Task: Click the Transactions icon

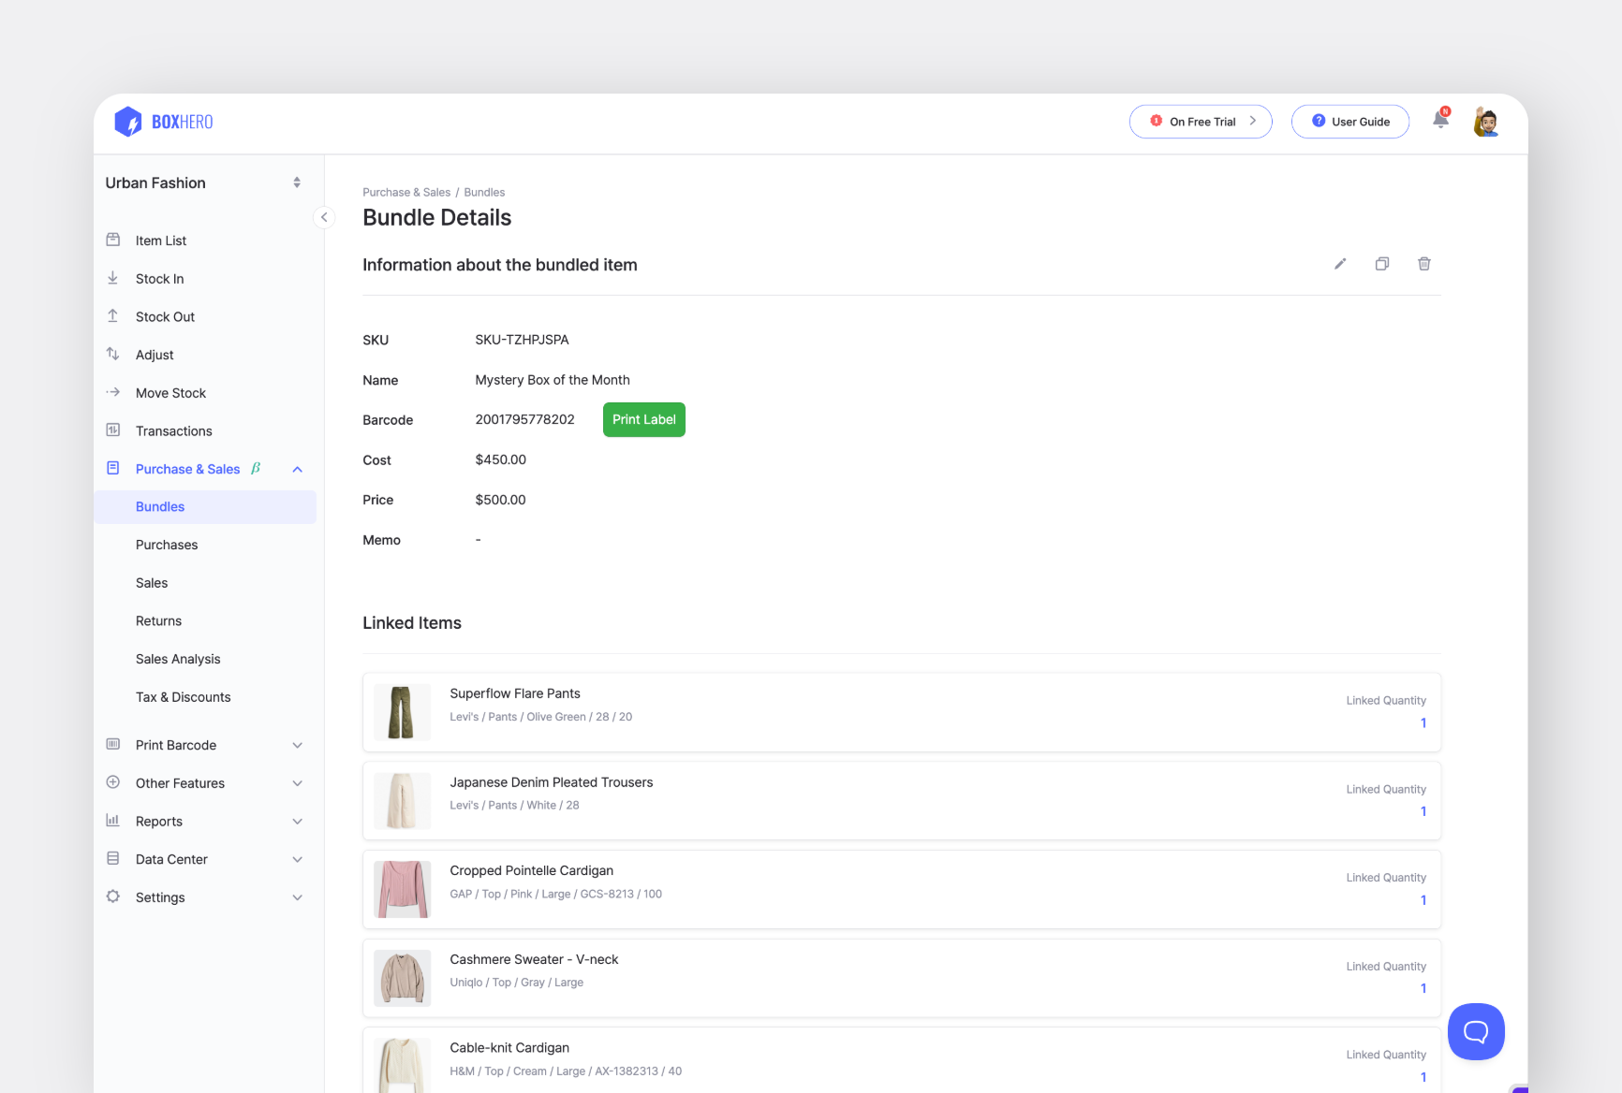Action: 112,430
